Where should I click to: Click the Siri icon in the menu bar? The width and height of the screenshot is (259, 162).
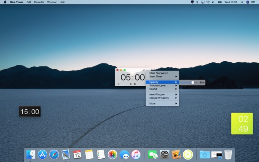pyautogui.click(x=248, y=2)
